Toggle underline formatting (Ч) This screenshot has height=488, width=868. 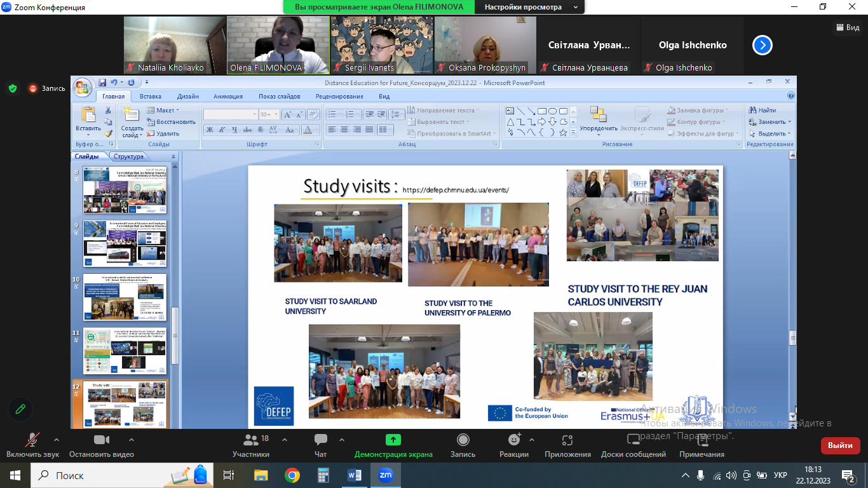click(x=234, y=130)
